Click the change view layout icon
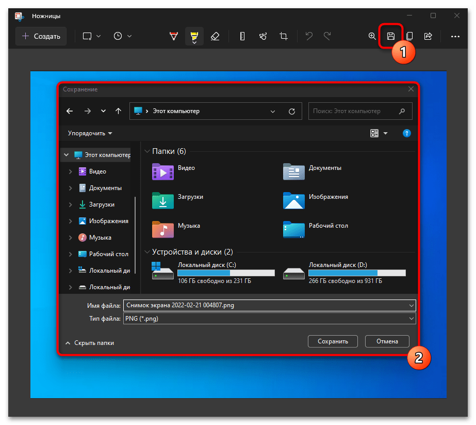Screen dimensions: 476x425 pyautogui.click(x=374, y=133)
